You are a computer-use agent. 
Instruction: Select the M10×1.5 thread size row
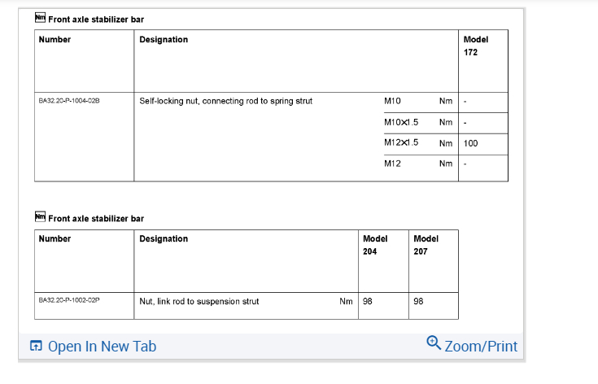pyautogui.click(x=401, y=122)
